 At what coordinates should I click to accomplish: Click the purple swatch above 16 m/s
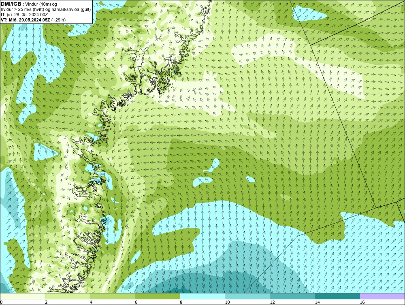coord(382,296)
